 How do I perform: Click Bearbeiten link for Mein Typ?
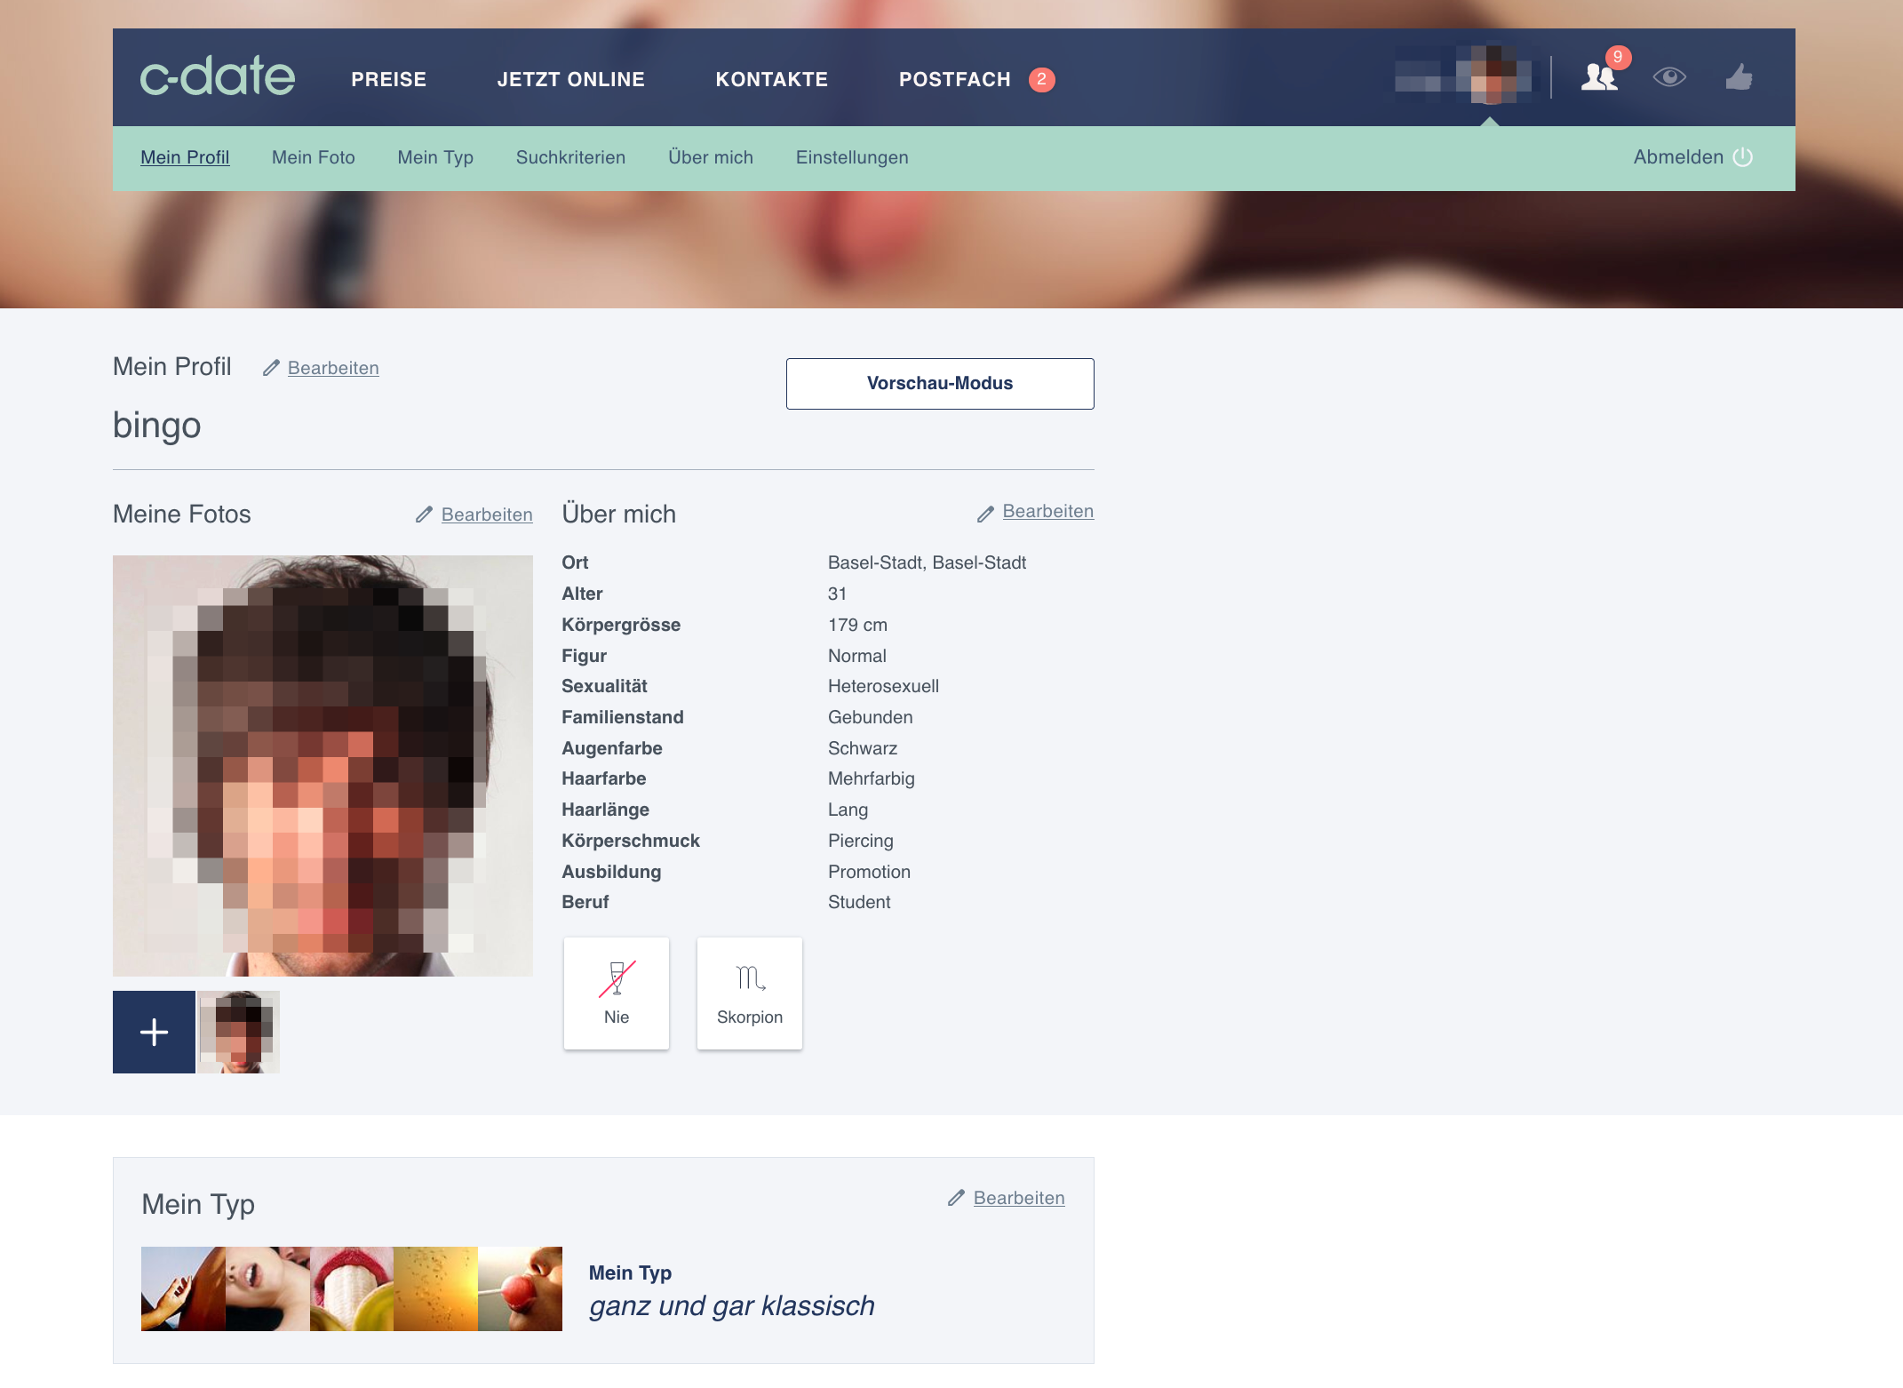tap(1018, 1198)
